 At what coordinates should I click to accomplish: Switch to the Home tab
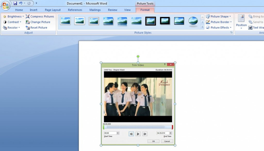click(x=19, y=10)
